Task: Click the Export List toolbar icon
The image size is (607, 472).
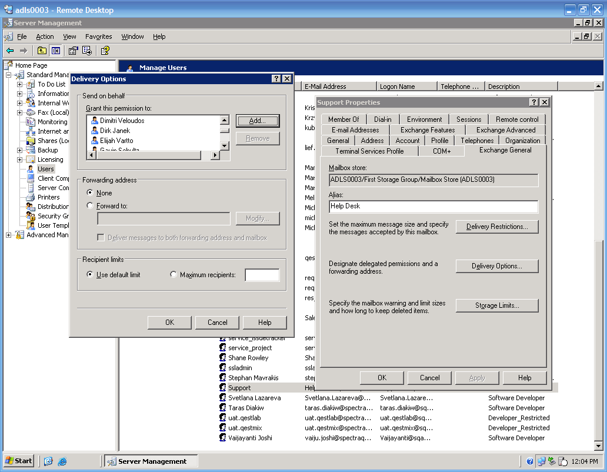Action: point(86,51)
